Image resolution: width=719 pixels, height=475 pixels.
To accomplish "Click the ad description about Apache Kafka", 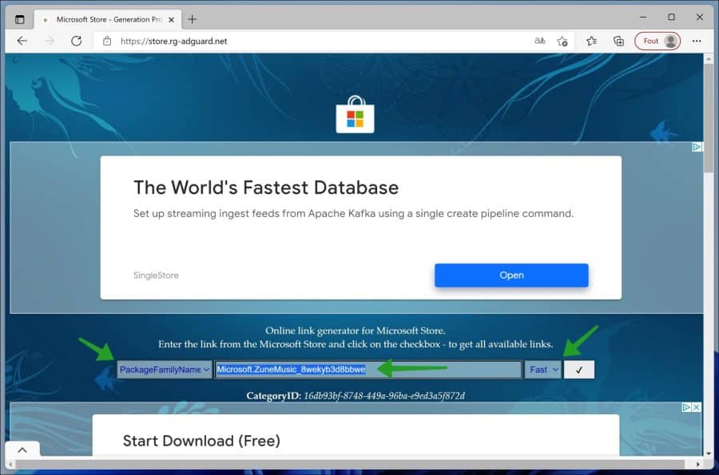I will (353, 213).
